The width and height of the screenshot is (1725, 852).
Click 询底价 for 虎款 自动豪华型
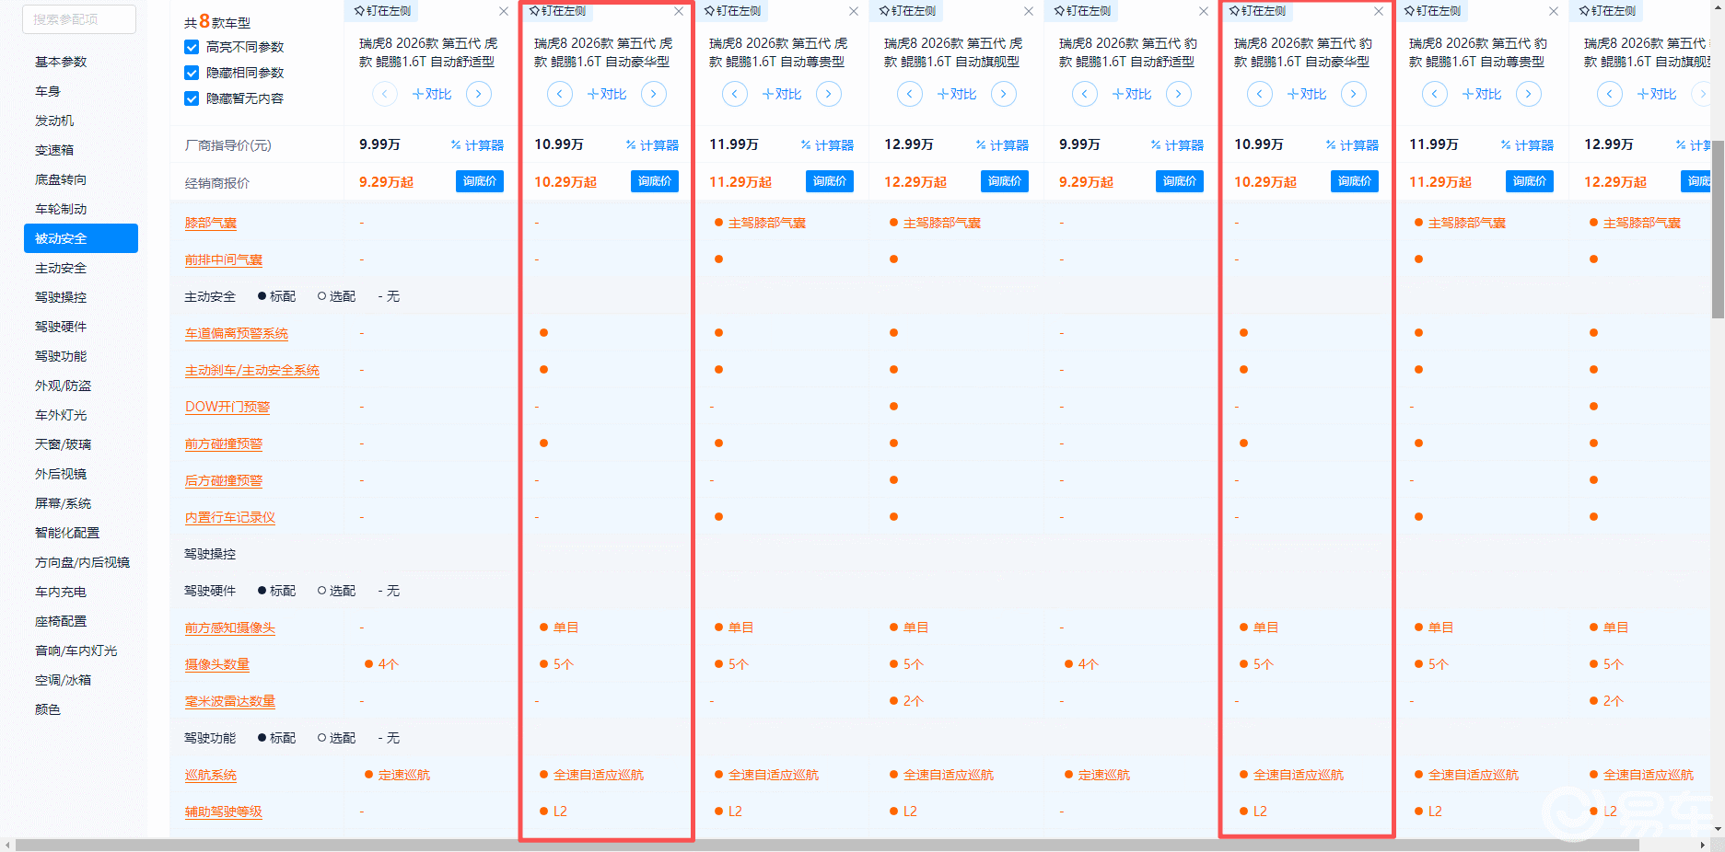[x=654, y=181]
